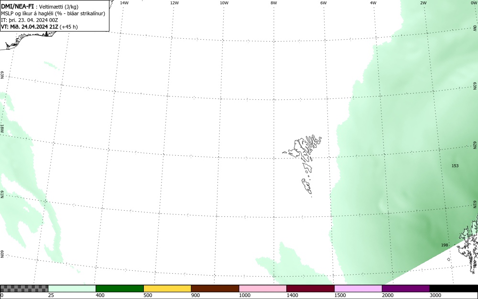Select the brown 900–1000 legend swatch

tap(215, 288)
